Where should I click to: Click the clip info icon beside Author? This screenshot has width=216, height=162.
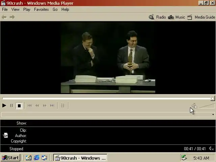(5, 135)
